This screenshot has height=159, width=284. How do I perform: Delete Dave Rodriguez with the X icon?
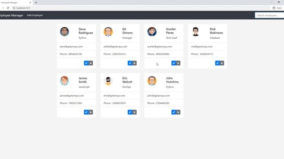click(91, 63)
